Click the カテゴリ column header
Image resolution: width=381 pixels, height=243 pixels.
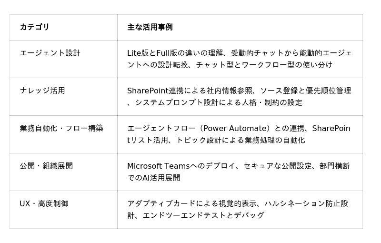pos(34,27)
